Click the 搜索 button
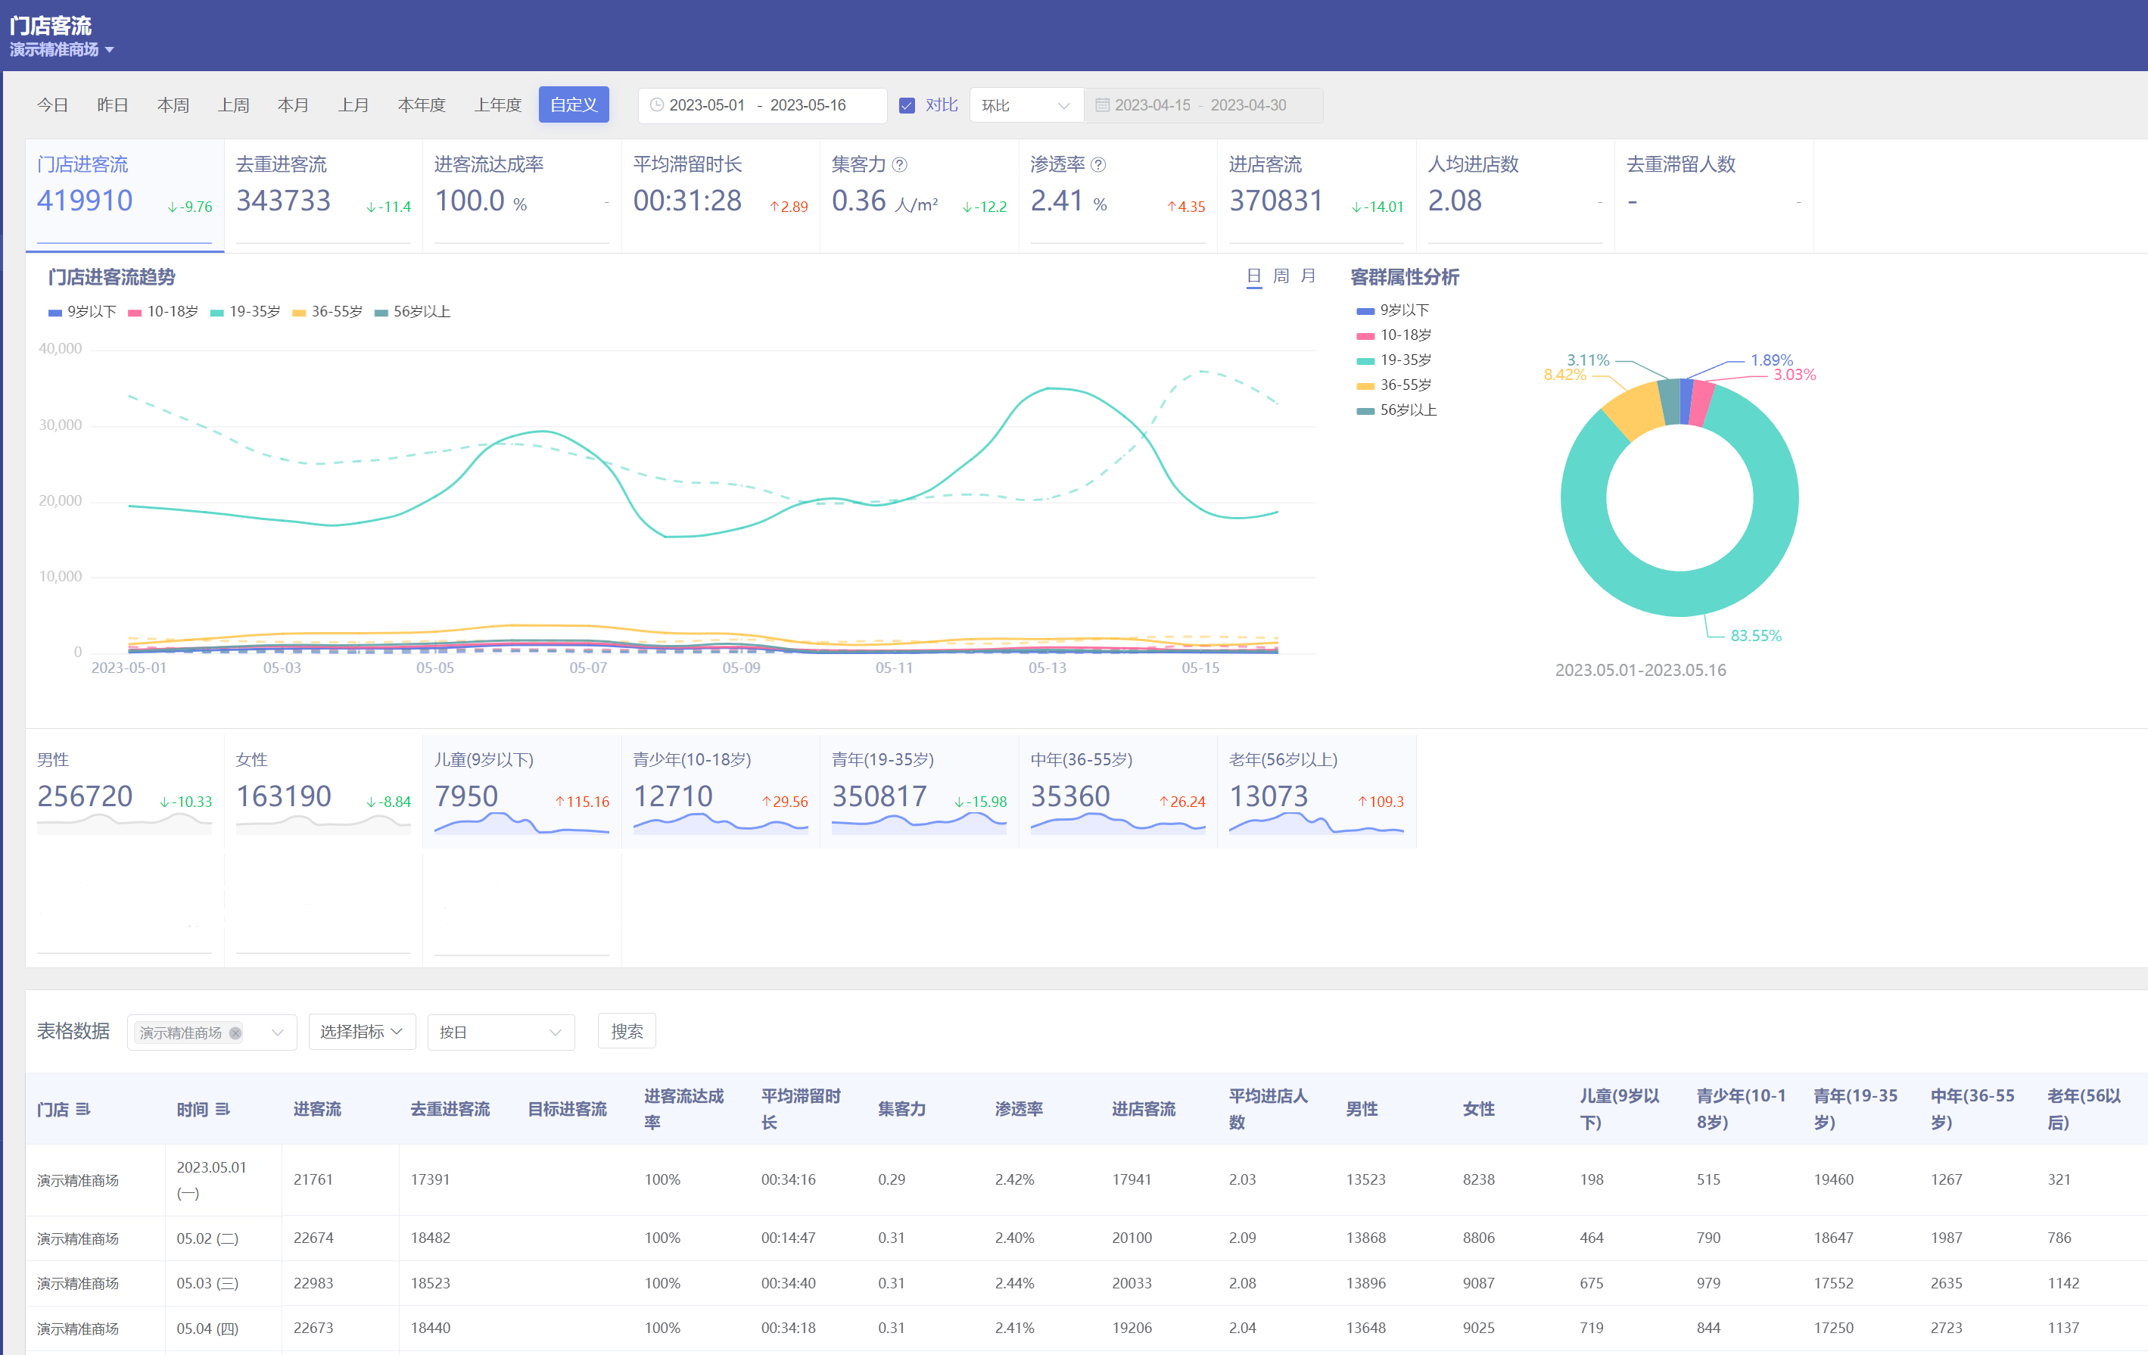Screen dimensions: 2148x1355 (626, 1031)
